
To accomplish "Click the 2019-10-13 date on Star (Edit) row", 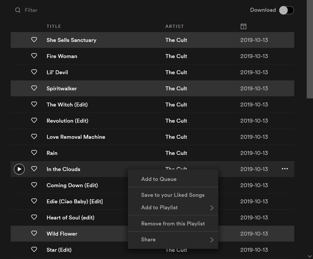I will (254, 250).
